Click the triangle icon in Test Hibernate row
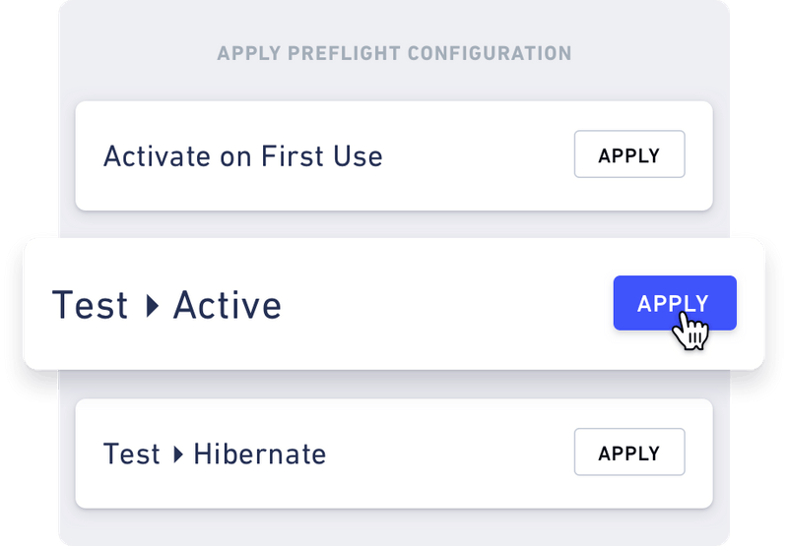The image size is (788, 546). [177, 454]
